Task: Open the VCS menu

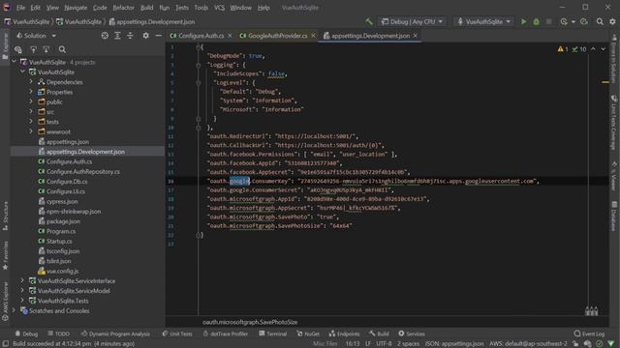Action: coord(220,8)
